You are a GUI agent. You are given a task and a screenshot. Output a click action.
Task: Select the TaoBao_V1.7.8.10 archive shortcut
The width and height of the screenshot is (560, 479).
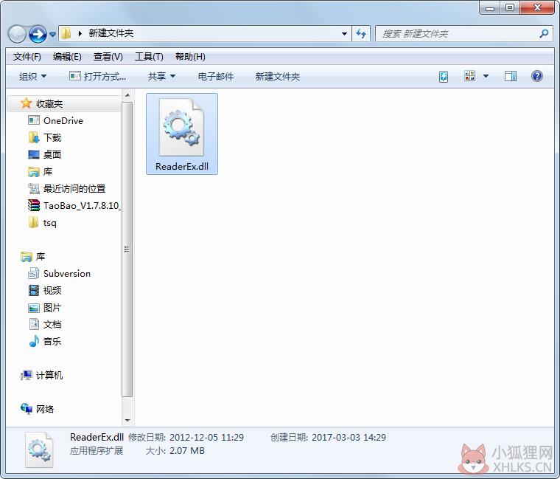tap(82, 206)
